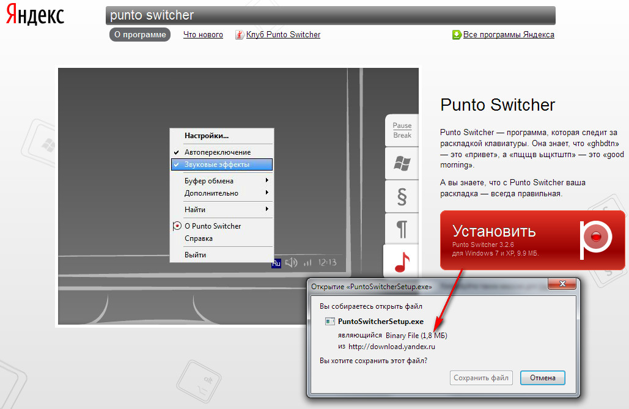Click the Ru language tray icon
629x409 pixels.
tap(276, 263)
